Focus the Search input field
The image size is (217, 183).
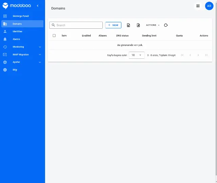76,25
